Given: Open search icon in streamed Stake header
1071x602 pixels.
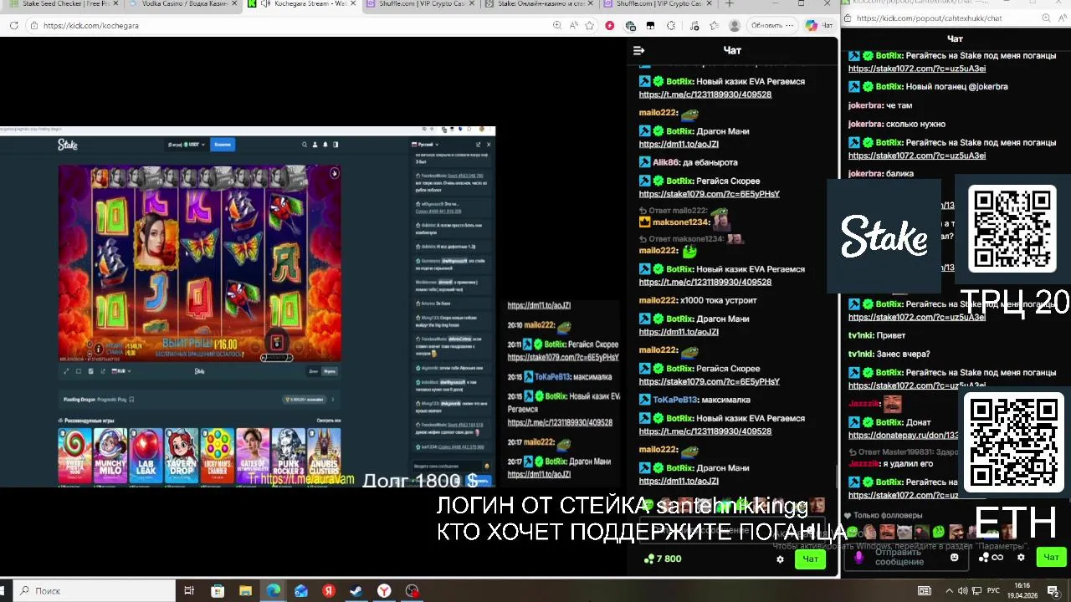Looking at the screenshot, I should click(305, 145).
